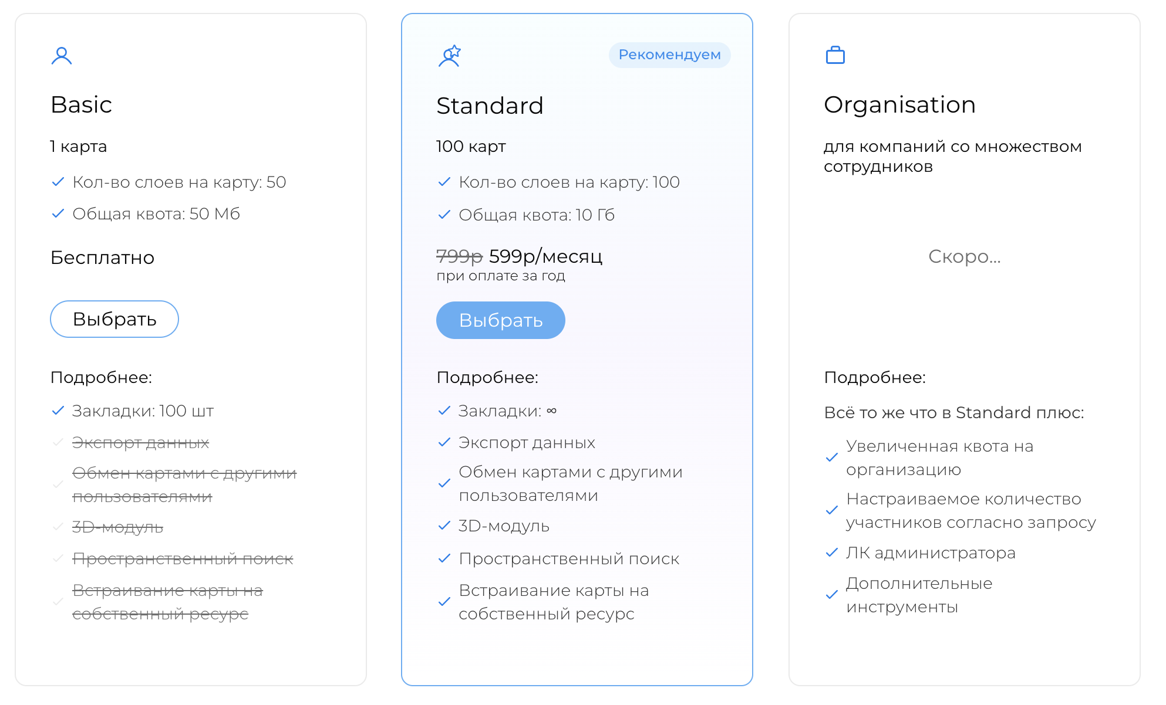This screenshot has height=705, width=1166.
Task: Click the Basic plan user icon
Action: (62, 56)
